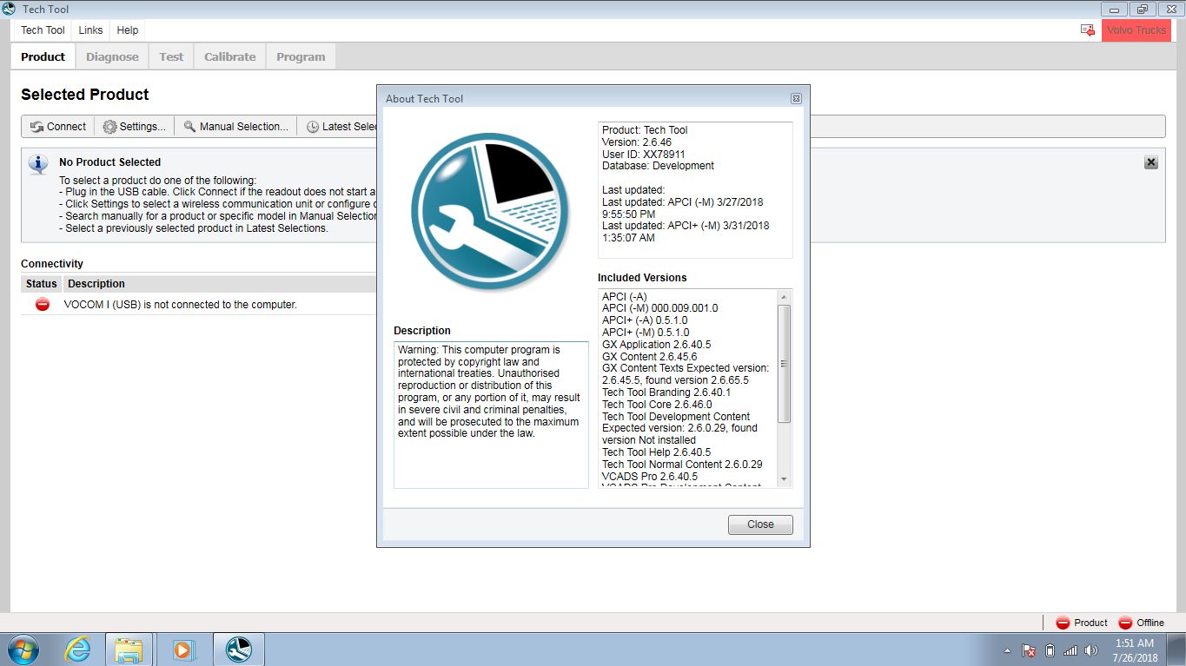Click the Included Versions scroll down arrow

pyautogui.click(x=784, y=479)
